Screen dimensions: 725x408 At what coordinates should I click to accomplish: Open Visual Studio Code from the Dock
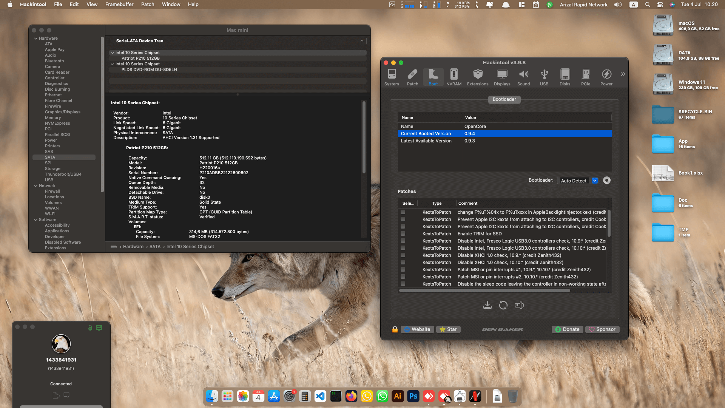(x=320, y=396)
